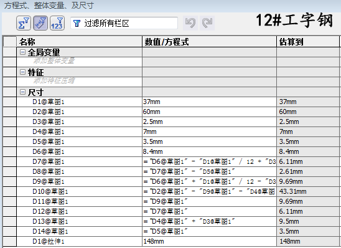Edit the D8@草图1 equation cell

210,172
